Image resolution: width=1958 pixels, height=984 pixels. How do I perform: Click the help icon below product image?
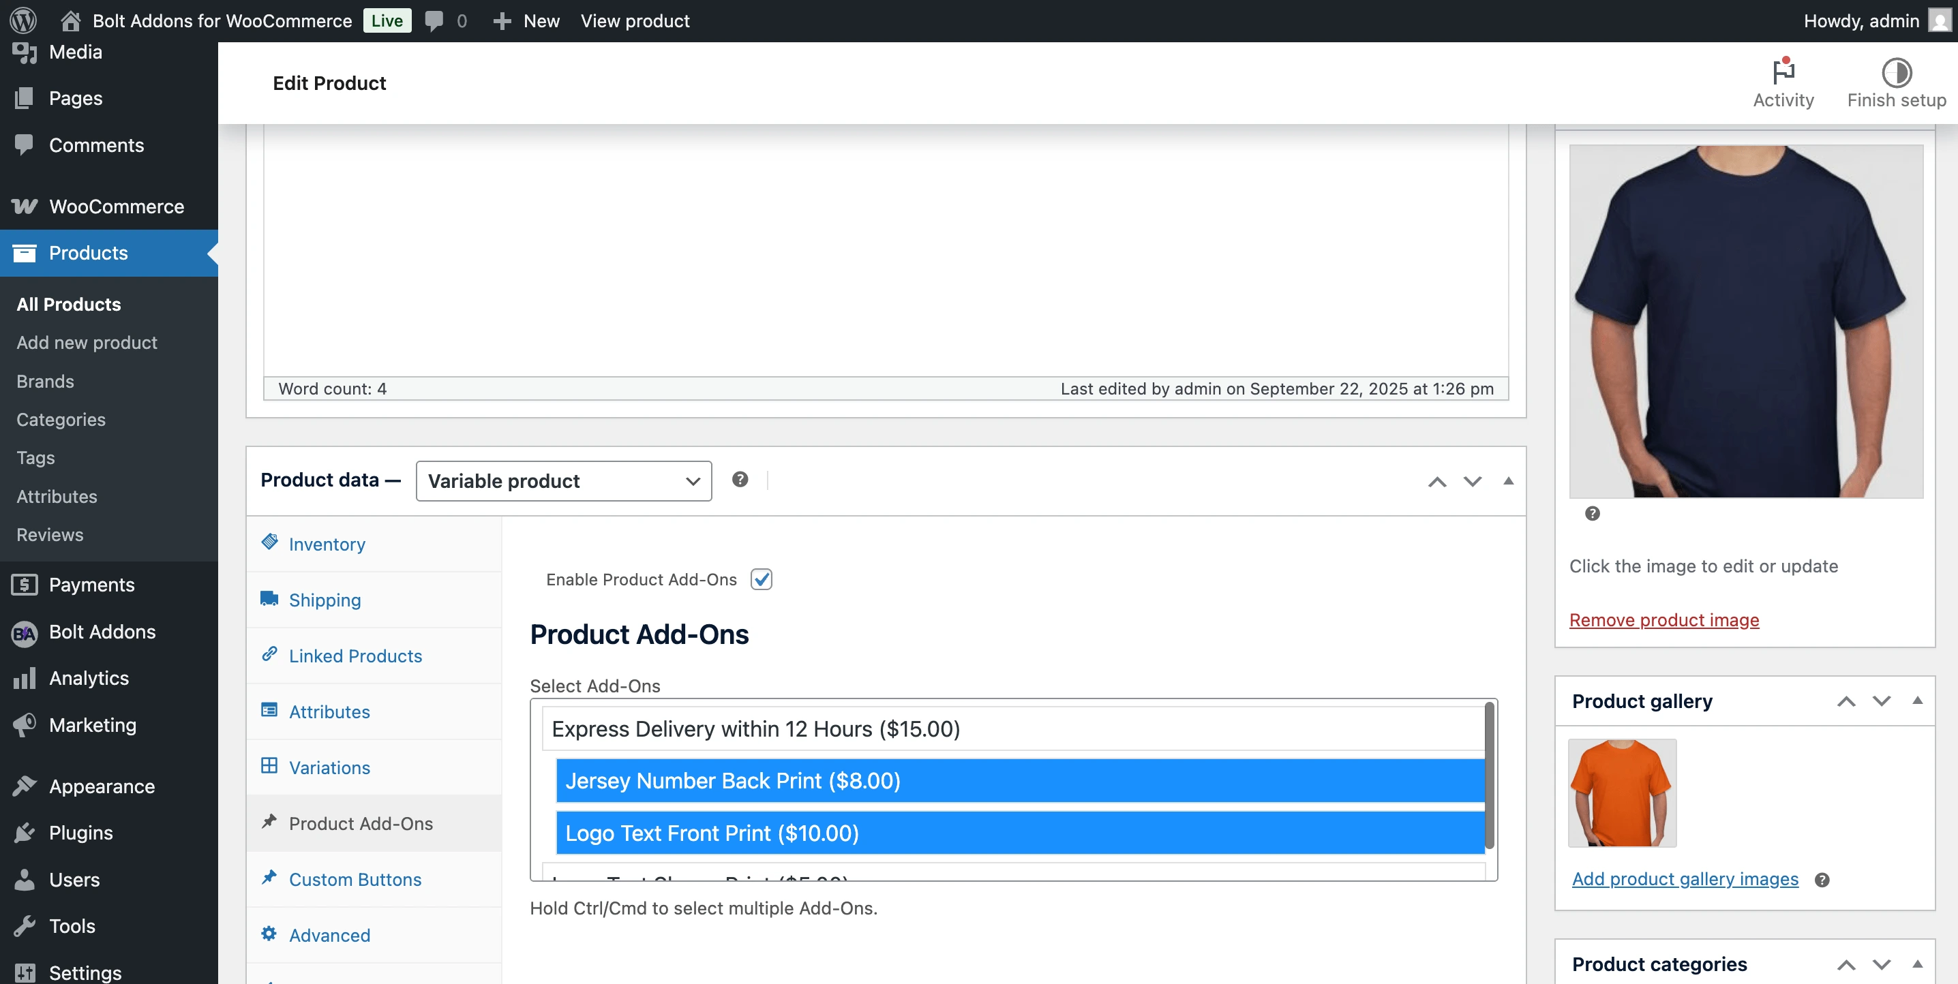[x=1592, y=514]
